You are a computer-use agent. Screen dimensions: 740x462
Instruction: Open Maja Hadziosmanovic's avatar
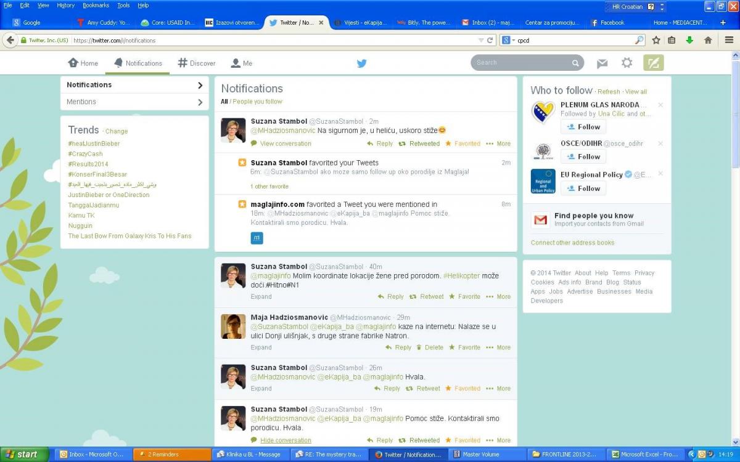click(x=233, y=326)
